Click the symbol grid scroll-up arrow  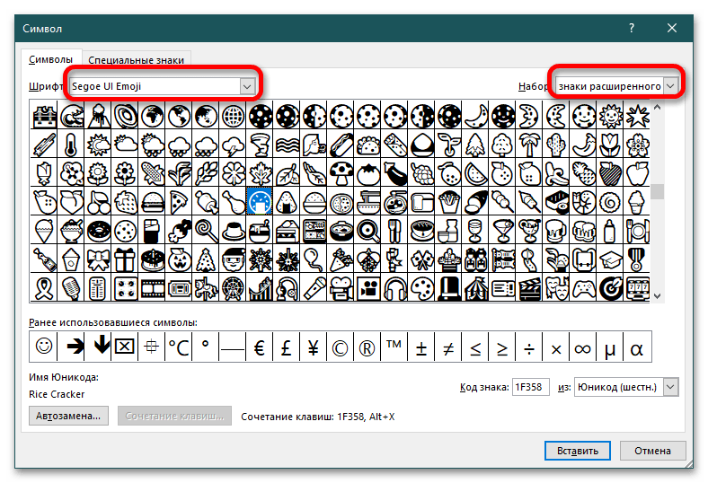[657, 108]
